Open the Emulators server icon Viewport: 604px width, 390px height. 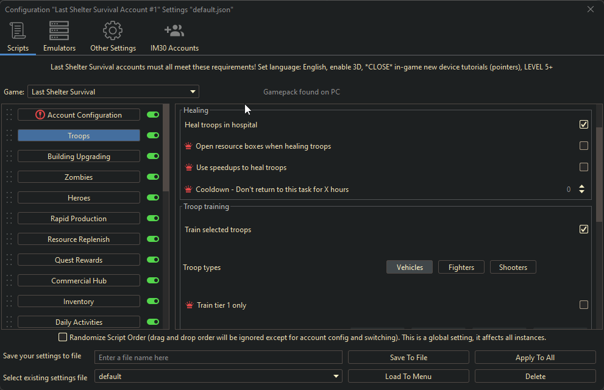(x=59, y=30)
